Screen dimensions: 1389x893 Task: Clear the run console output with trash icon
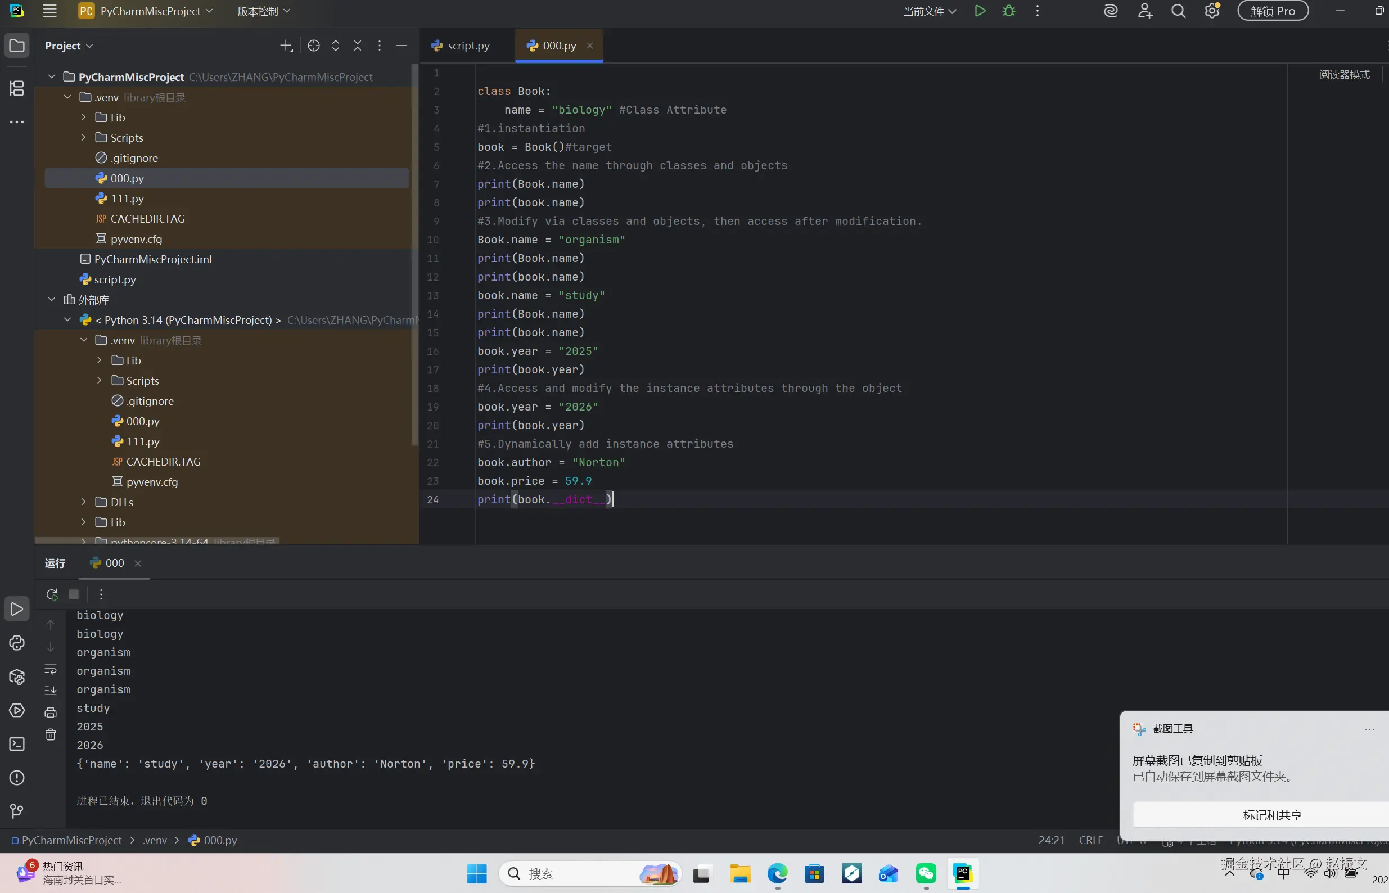pyautogui.click(x=51, y=734)
